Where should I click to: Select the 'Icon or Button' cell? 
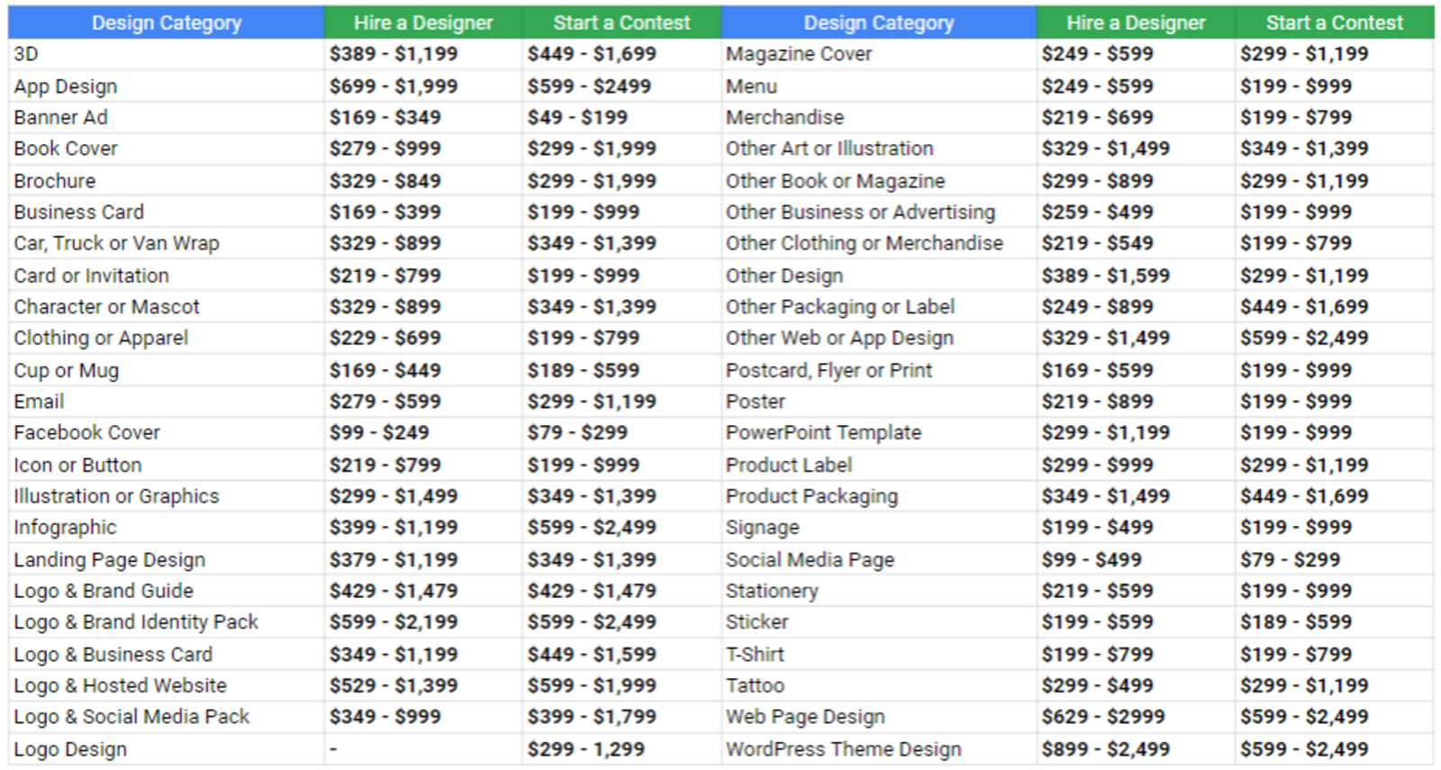167,465
